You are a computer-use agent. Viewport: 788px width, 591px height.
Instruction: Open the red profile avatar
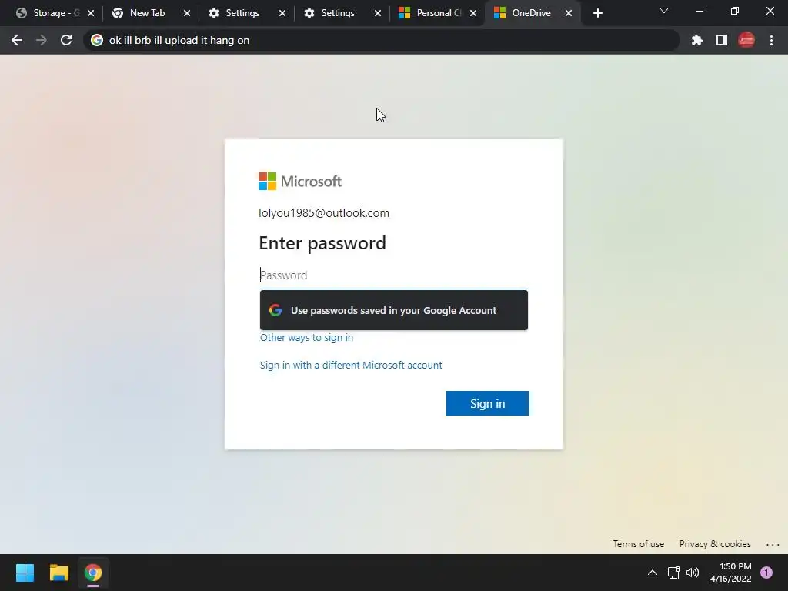point(746,40)
